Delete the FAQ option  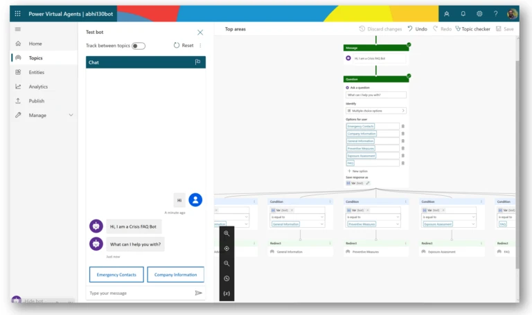(x=402, y=163)
